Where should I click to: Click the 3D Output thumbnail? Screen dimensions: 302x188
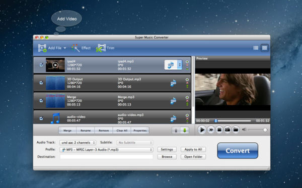pyautogui.click(x=55, y=83)
